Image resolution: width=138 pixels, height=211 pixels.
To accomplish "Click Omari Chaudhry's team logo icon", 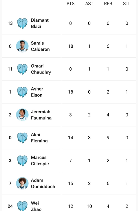I will (x=22, y=69).
